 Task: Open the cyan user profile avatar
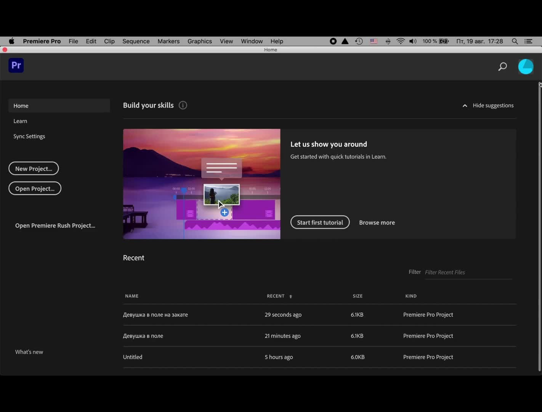(x=526, y=66)
